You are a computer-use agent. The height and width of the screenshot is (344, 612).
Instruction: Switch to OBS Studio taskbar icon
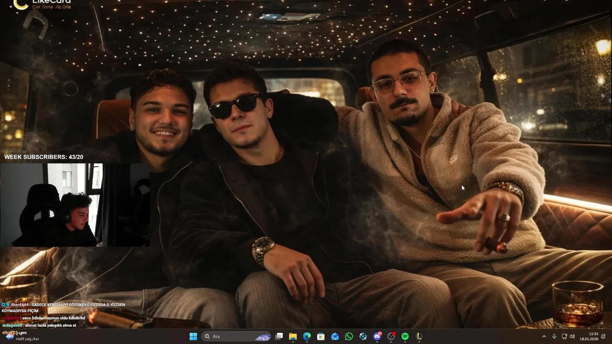click(391, 336)
